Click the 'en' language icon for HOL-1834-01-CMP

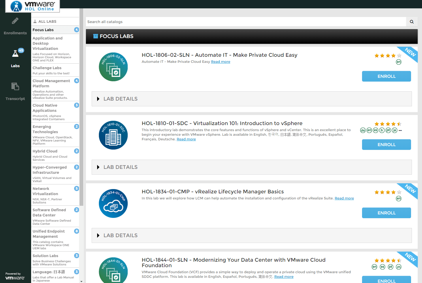399,199
